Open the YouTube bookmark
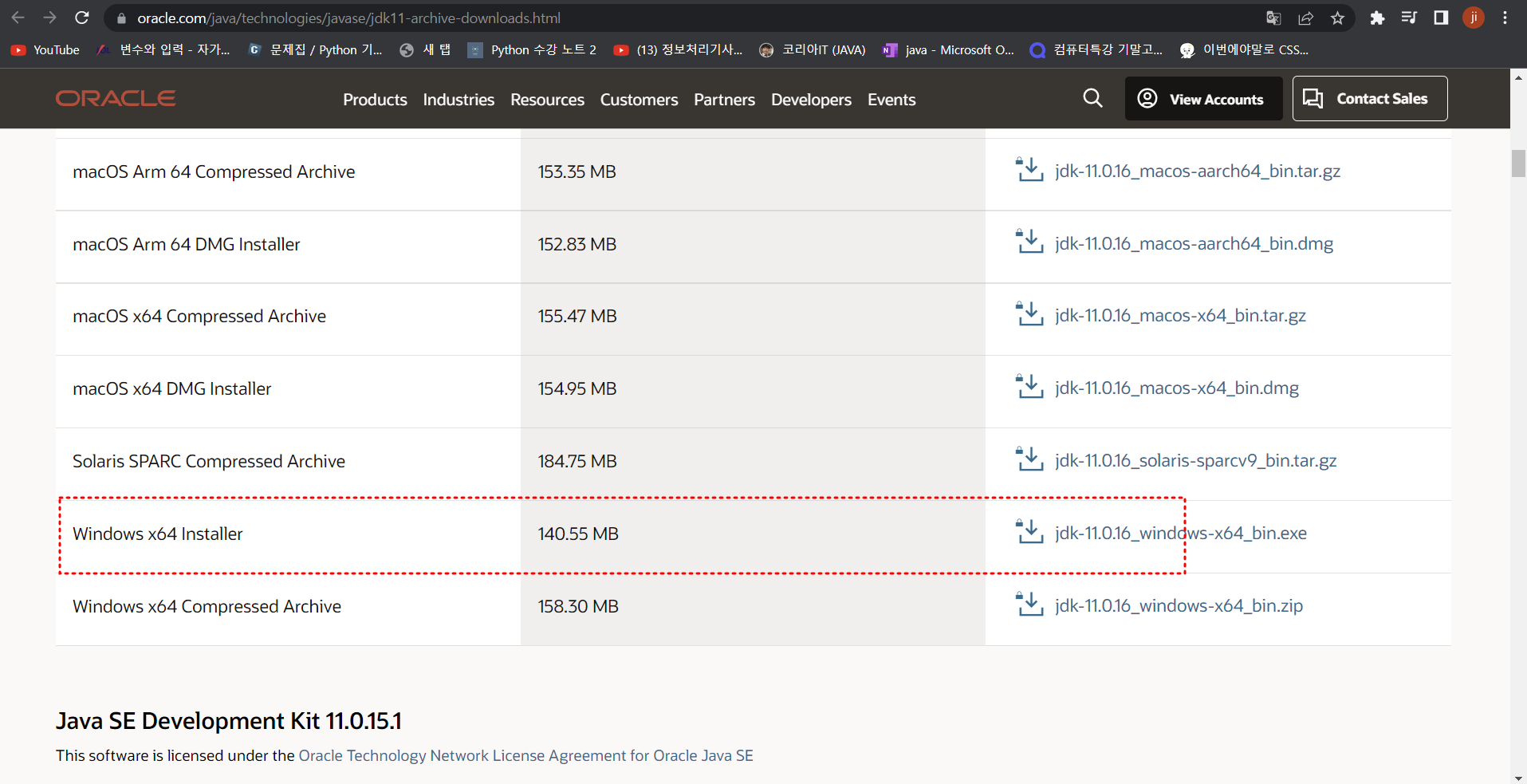 click(45, 49)
